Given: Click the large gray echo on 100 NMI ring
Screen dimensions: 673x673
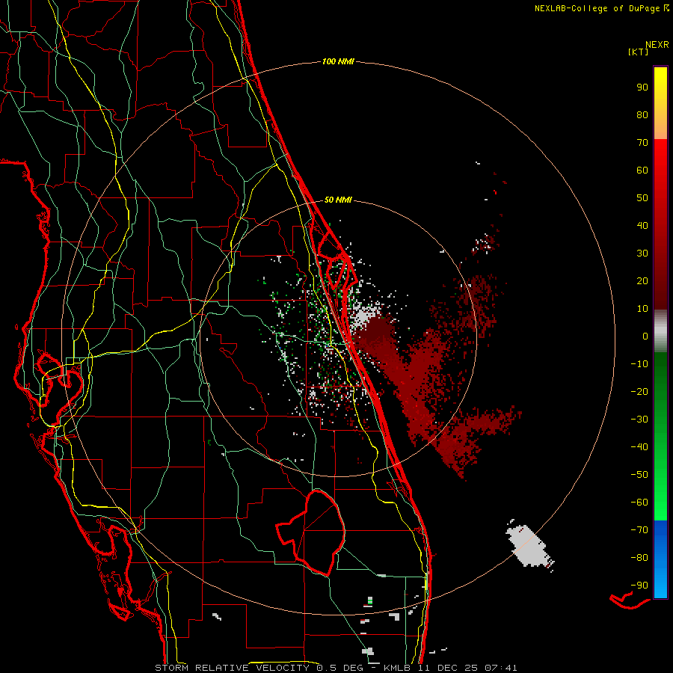Looking at the screenshot, I should [529, 546].
